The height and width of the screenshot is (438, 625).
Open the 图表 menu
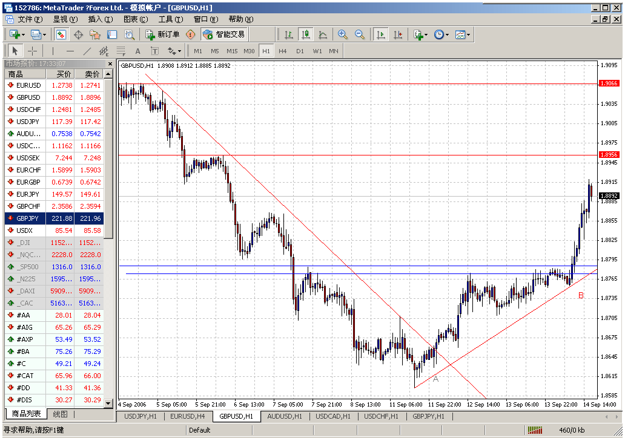(x=135, y=19)
